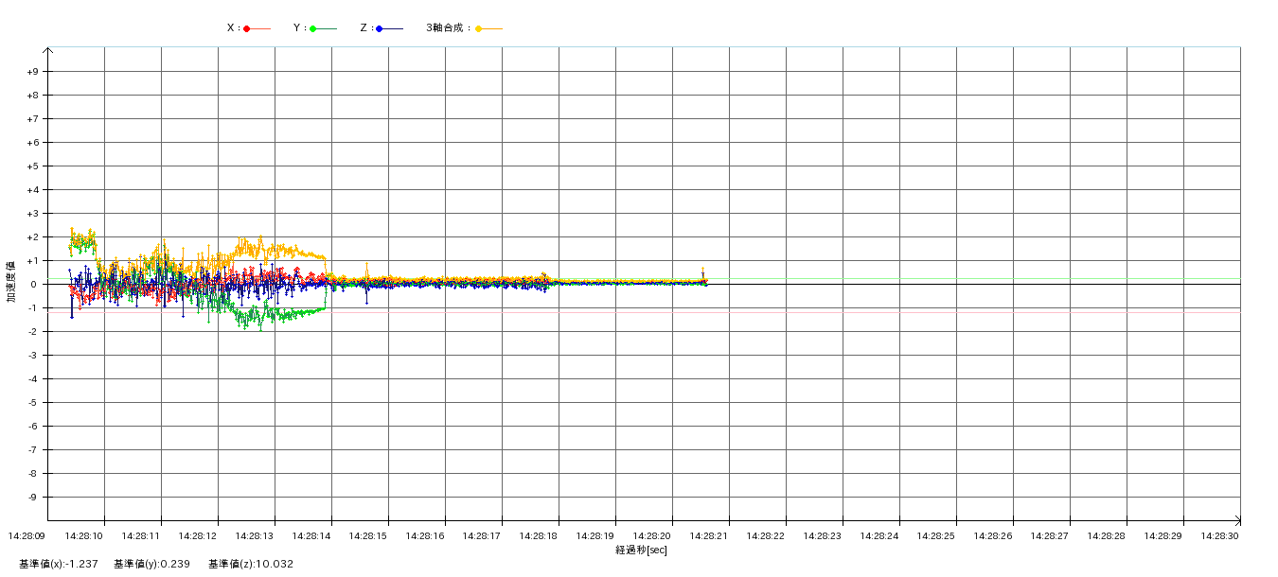Click the arrow at the top of the vertical axis
Viewport: 1278px width, 577px height.
click(47, 51)
